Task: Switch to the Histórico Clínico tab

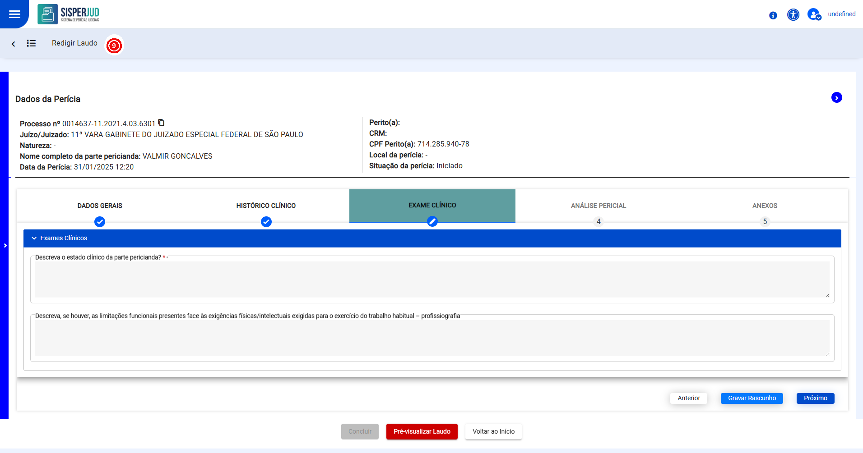Action: [x=266, y=206]
